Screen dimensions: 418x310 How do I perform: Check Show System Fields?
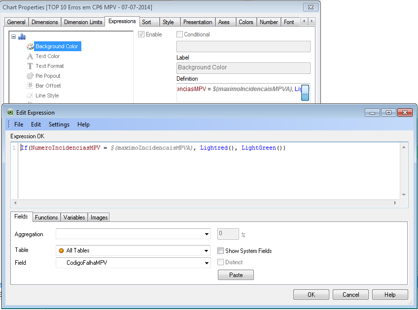coord(220,250)
